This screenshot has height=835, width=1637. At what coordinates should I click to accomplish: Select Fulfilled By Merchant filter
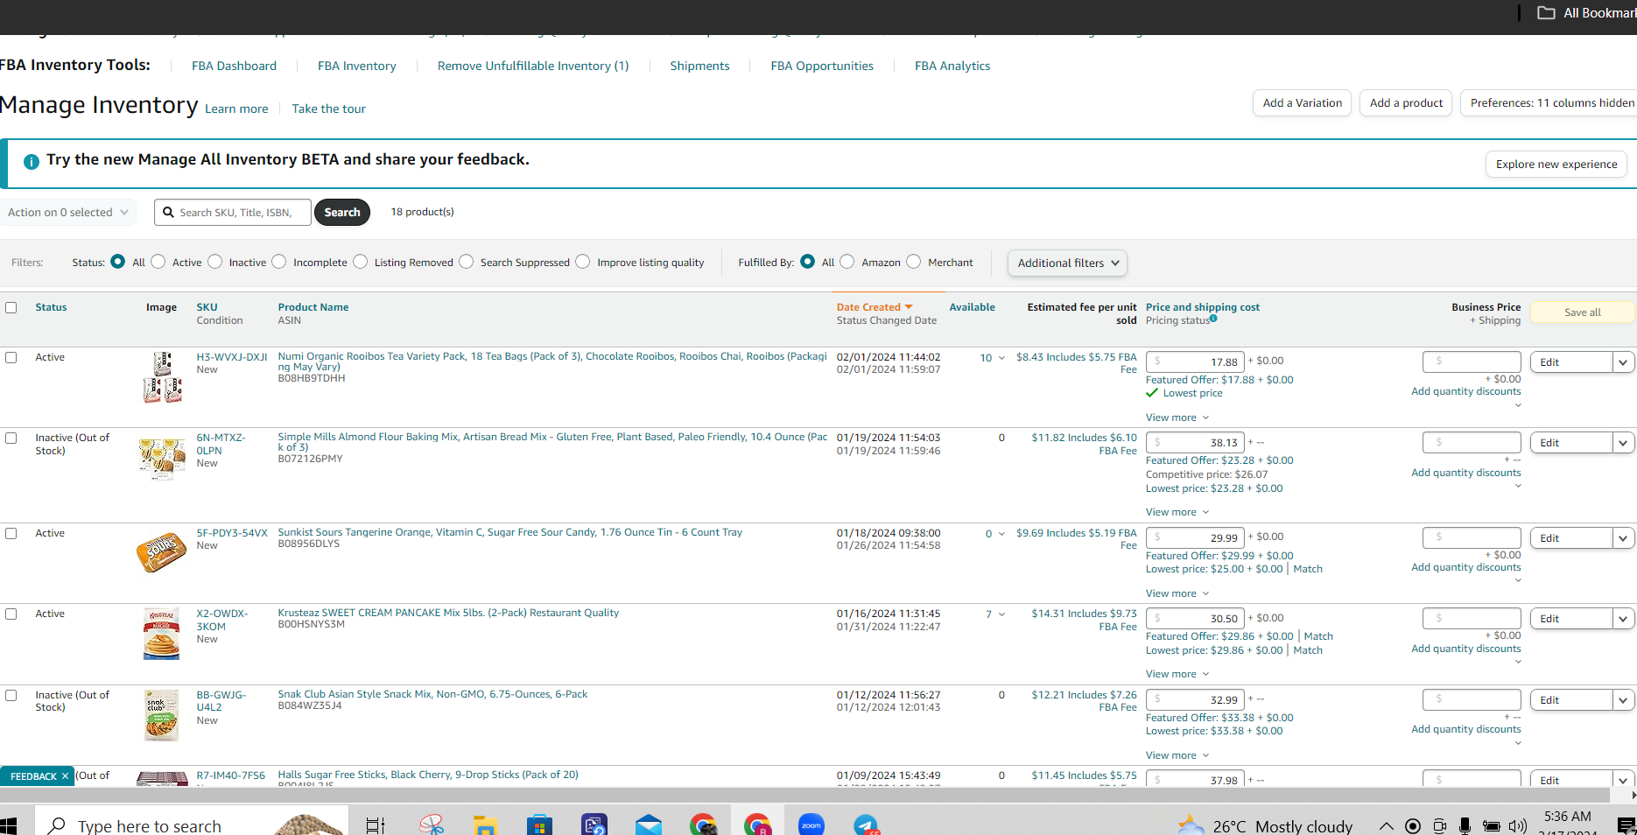pos(914,262)
